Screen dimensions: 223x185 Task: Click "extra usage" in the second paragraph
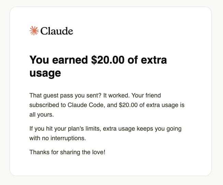point(119,129)
